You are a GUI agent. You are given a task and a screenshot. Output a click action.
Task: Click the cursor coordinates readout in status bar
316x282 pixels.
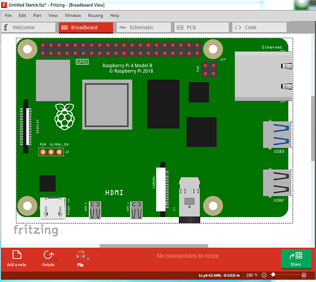[x=220, y=275]
